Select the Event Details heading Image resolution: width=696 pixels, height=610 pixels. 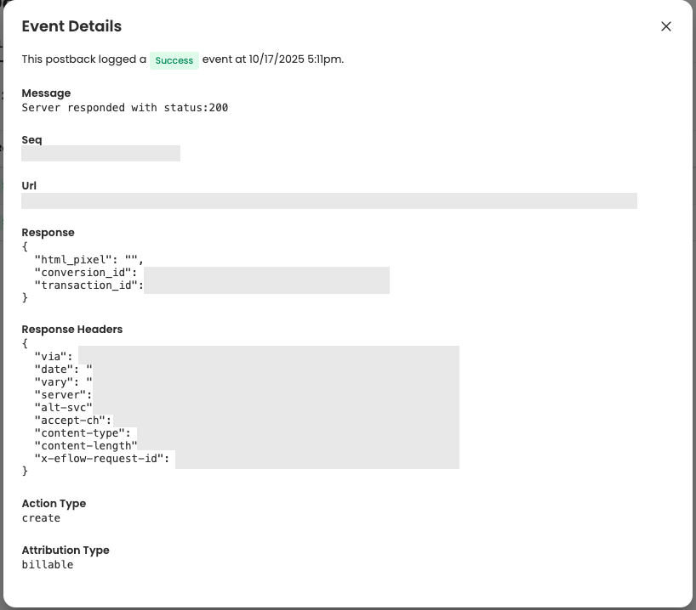tap(71, 26)
